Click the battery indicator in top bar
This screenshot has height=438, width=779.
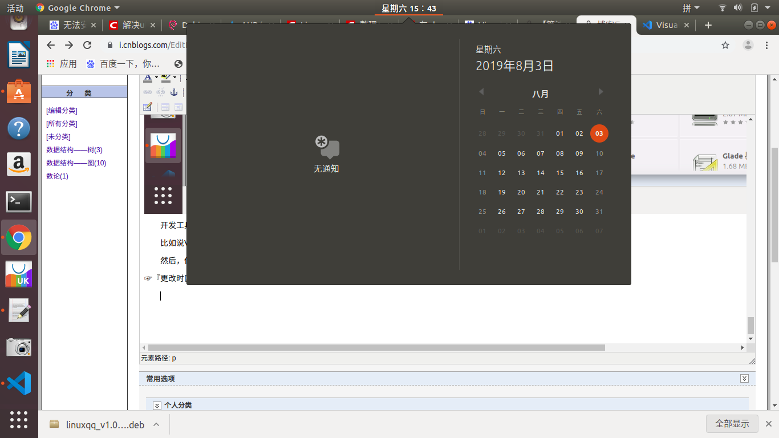coord(754,8)
